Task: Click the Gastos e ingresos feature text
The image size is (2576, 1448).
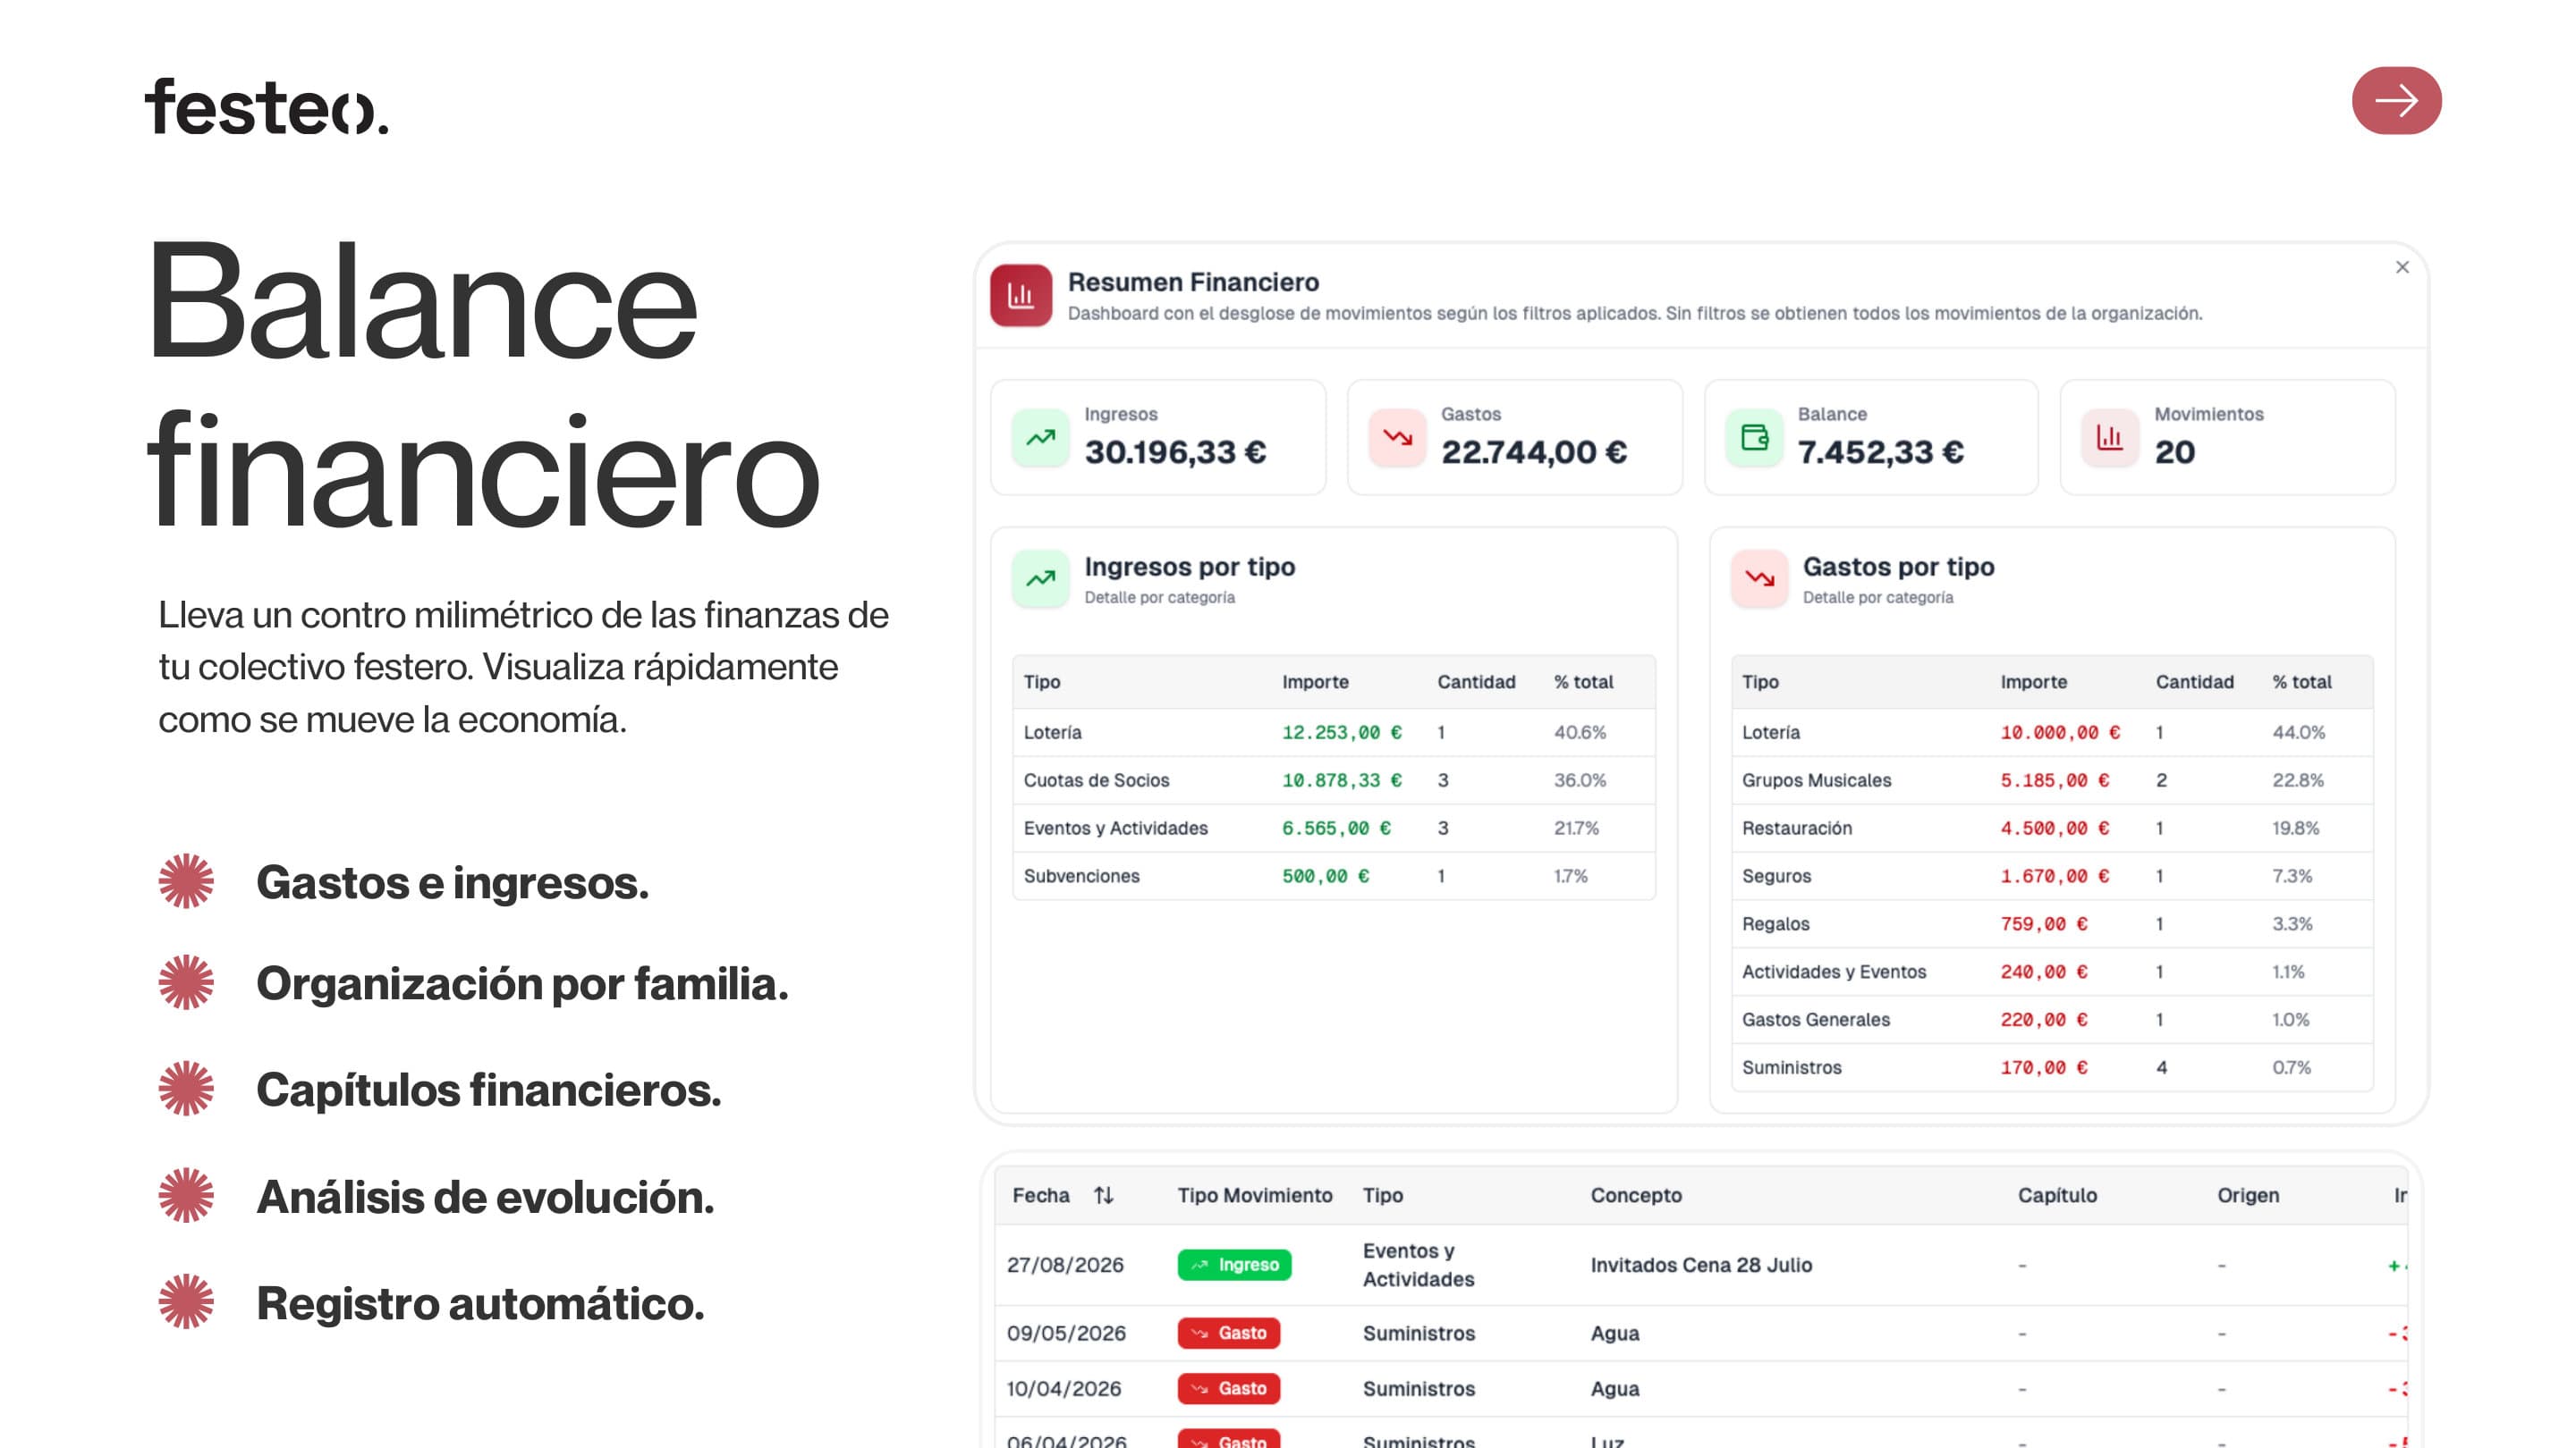Action: pos(452,882)
